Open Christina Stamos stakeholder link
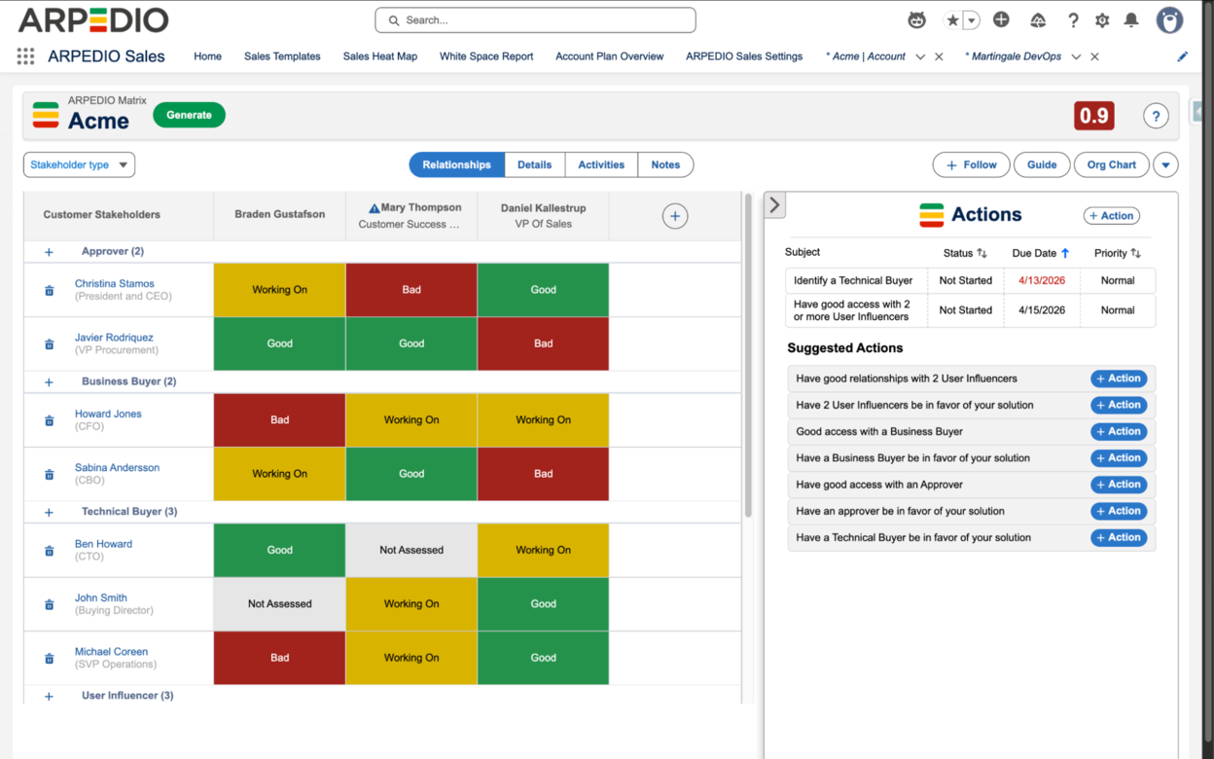The height and width of the screenshot is (759, 1214). point(115,284)
